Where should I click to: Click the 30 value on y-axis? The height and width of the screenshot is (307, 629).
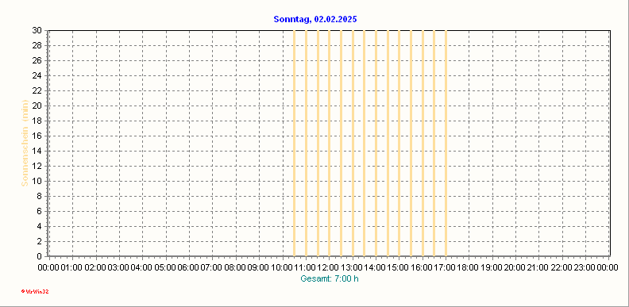coord(38,30)
